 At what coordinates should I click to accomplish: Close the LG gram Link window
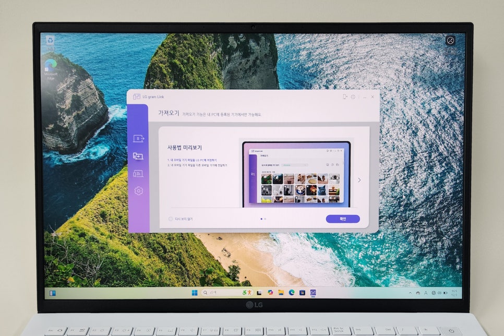tap(373, 97)
